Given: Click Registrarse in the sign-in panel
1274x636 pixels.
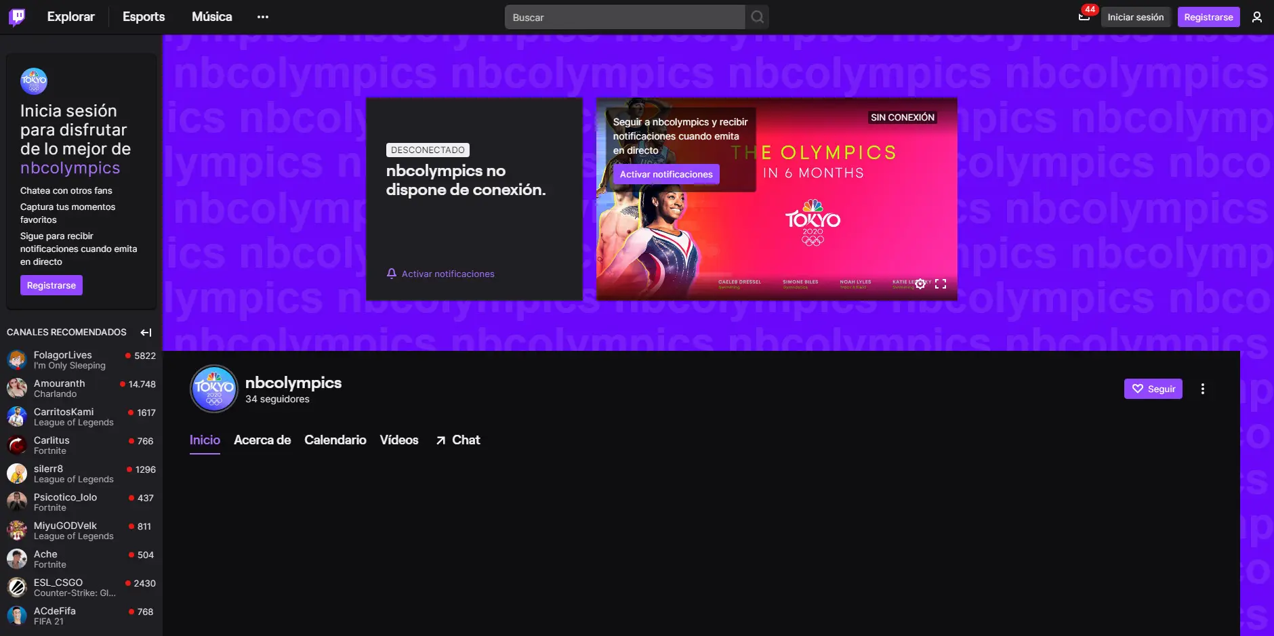Looking at the screenshot, I should [x=52, y=285].
